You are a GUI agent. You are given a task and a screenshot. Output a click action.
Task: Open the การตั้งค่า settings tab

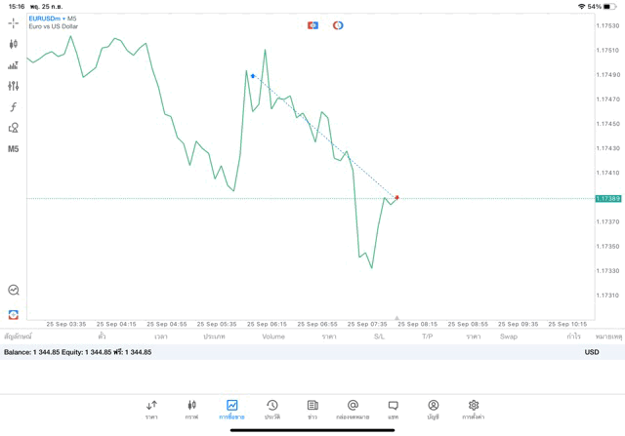(474, 410)
